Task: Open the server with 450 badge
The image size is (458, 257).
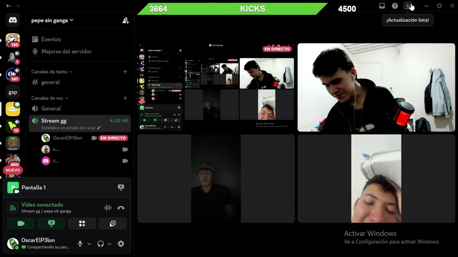Action: 13,160
